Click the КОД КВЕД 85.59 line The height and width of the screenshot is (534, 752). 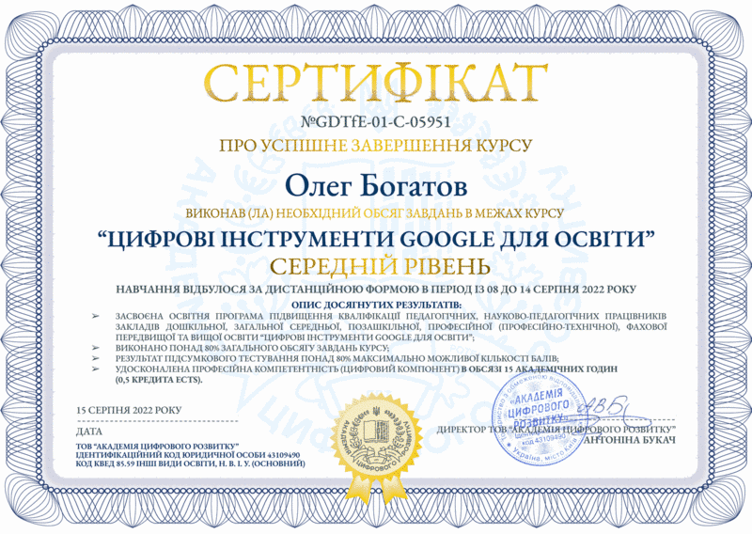(191, 463)
